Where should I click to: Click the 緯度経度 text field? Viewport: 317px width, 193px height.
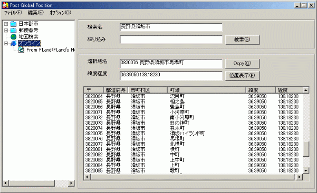click(171, 75)
